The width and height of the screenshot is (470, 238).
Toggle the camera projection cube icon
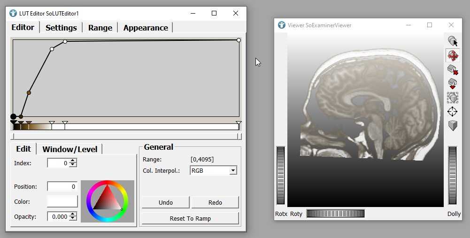tap(453, 125)
